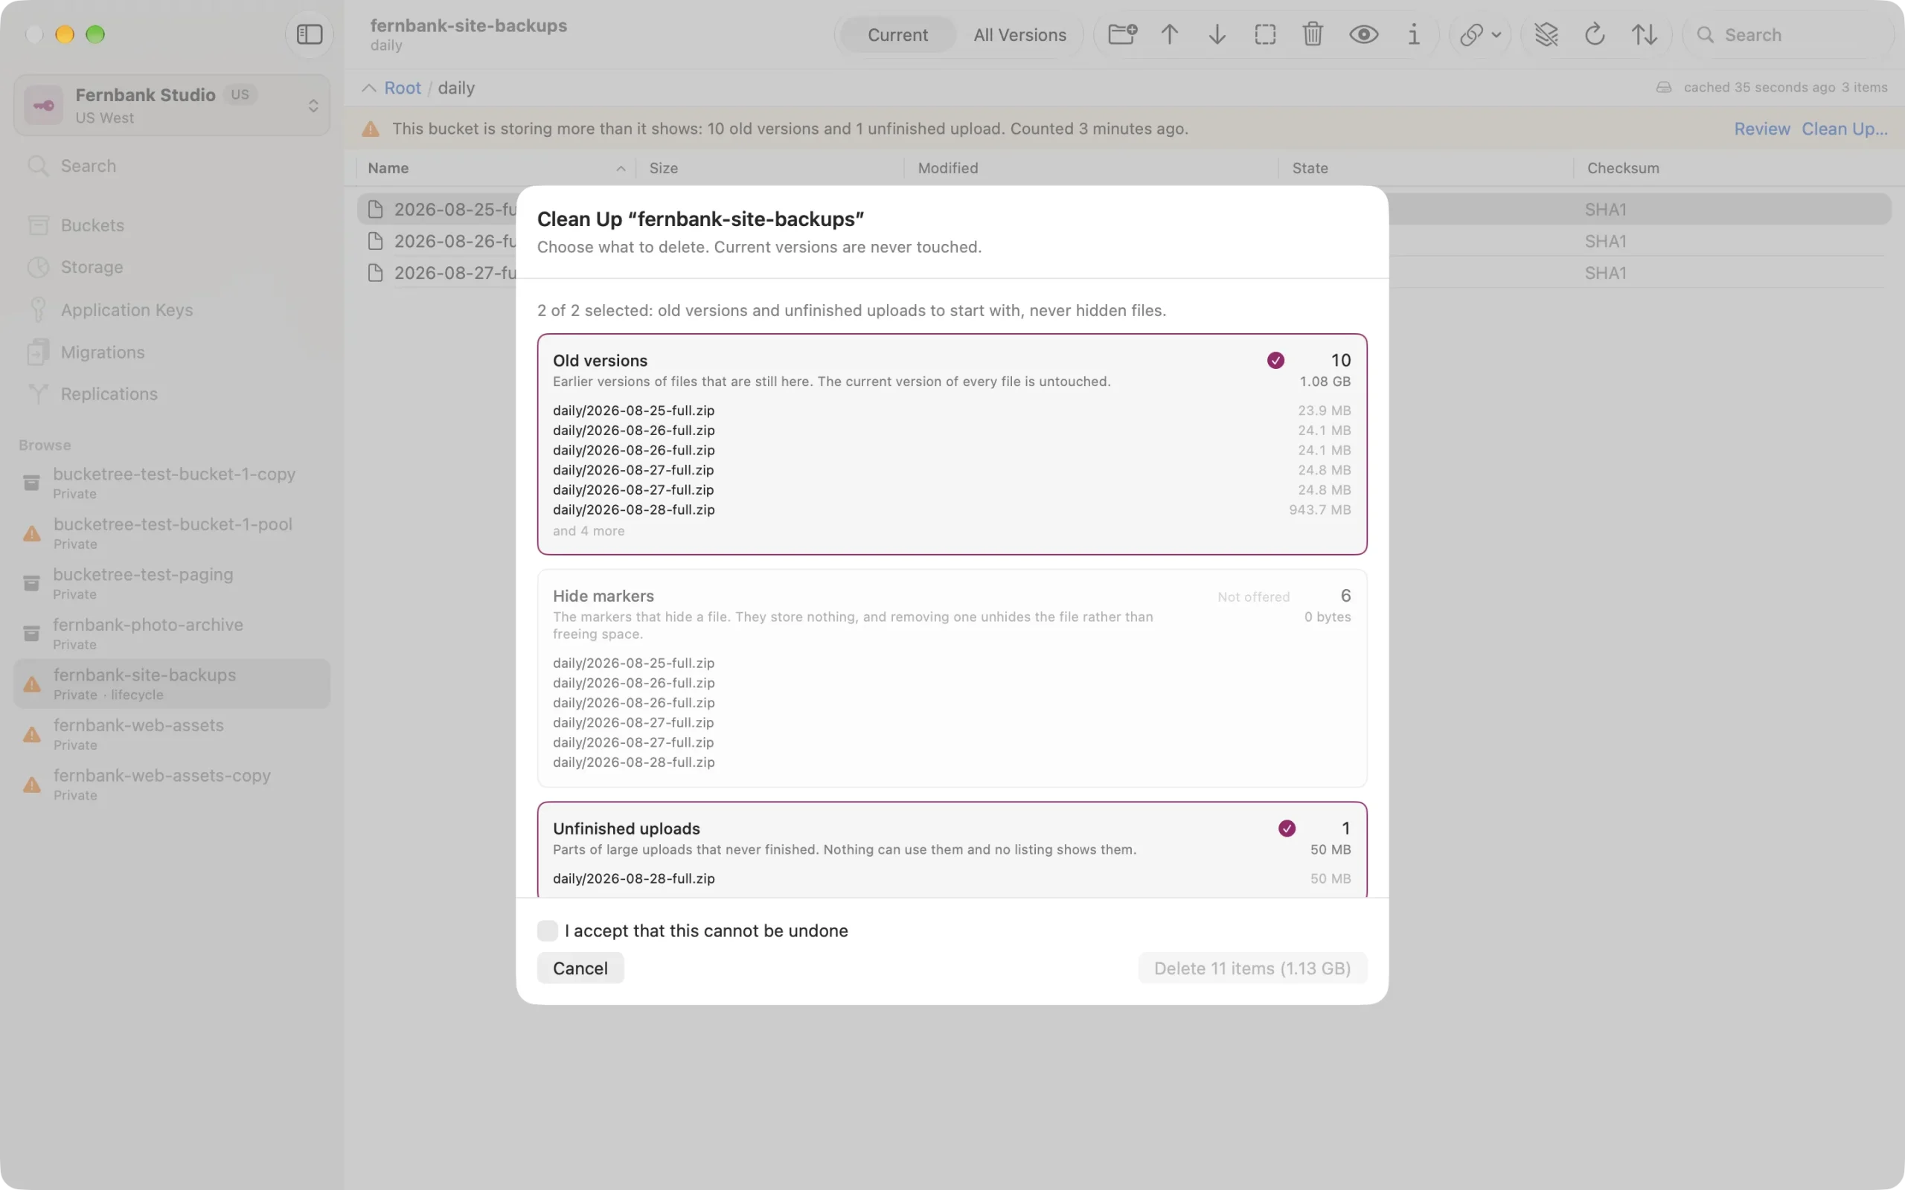Click the Clean Up... link in banner

pos(1845,129)
